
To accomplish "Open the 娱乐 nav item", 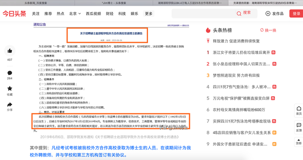I will pos(134,13).
